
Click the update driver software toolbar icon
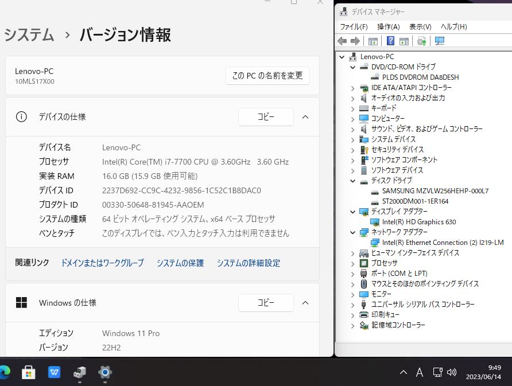point(421,41)
